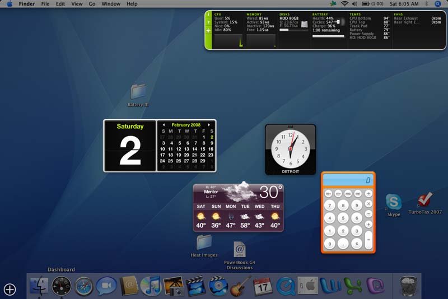Click the calculator's multiply key
The height and width of the screenshot is (299, 448).
point(368,204)
